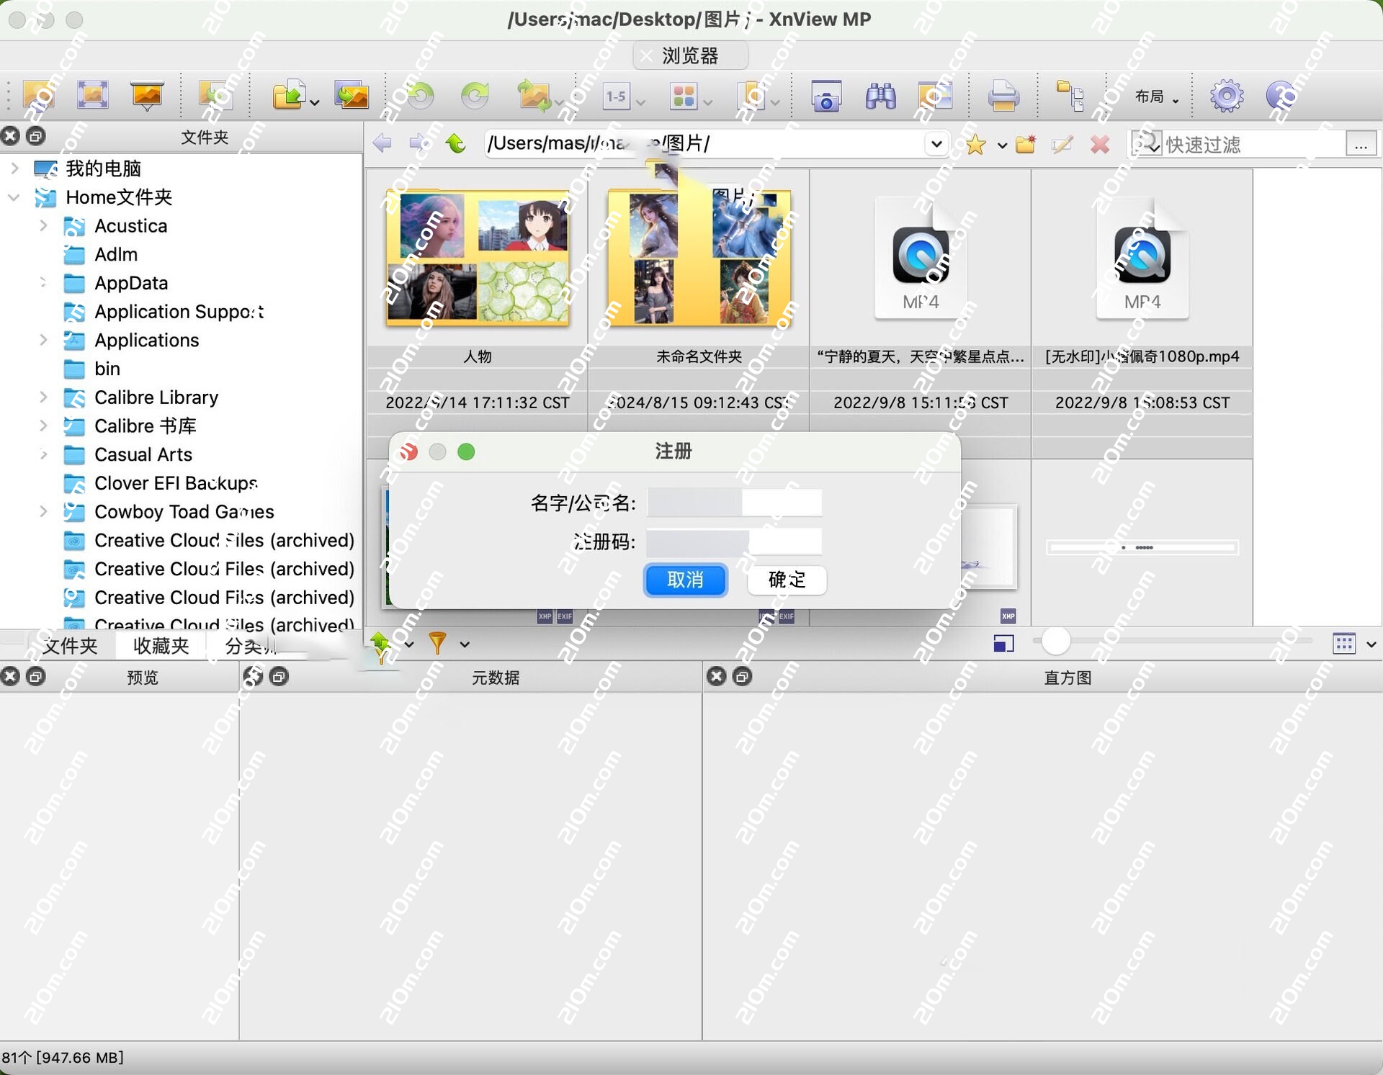Open the address path dropdown arrow
Screen dimensions: 1383x1075
coord(936,144)
